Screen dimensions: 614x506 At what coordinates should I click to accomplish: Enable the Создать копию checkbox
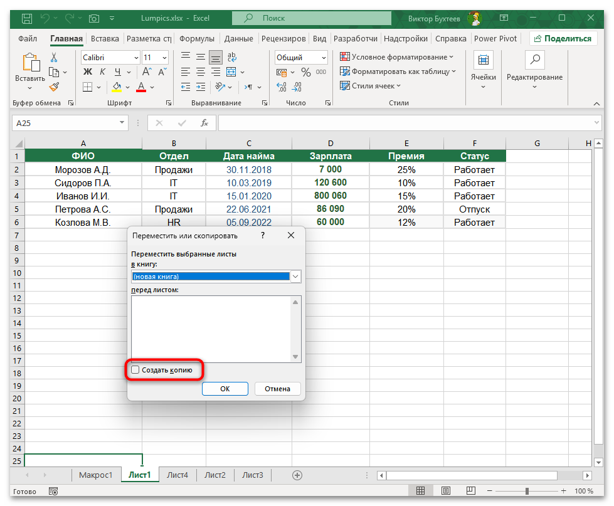point(135,370)
